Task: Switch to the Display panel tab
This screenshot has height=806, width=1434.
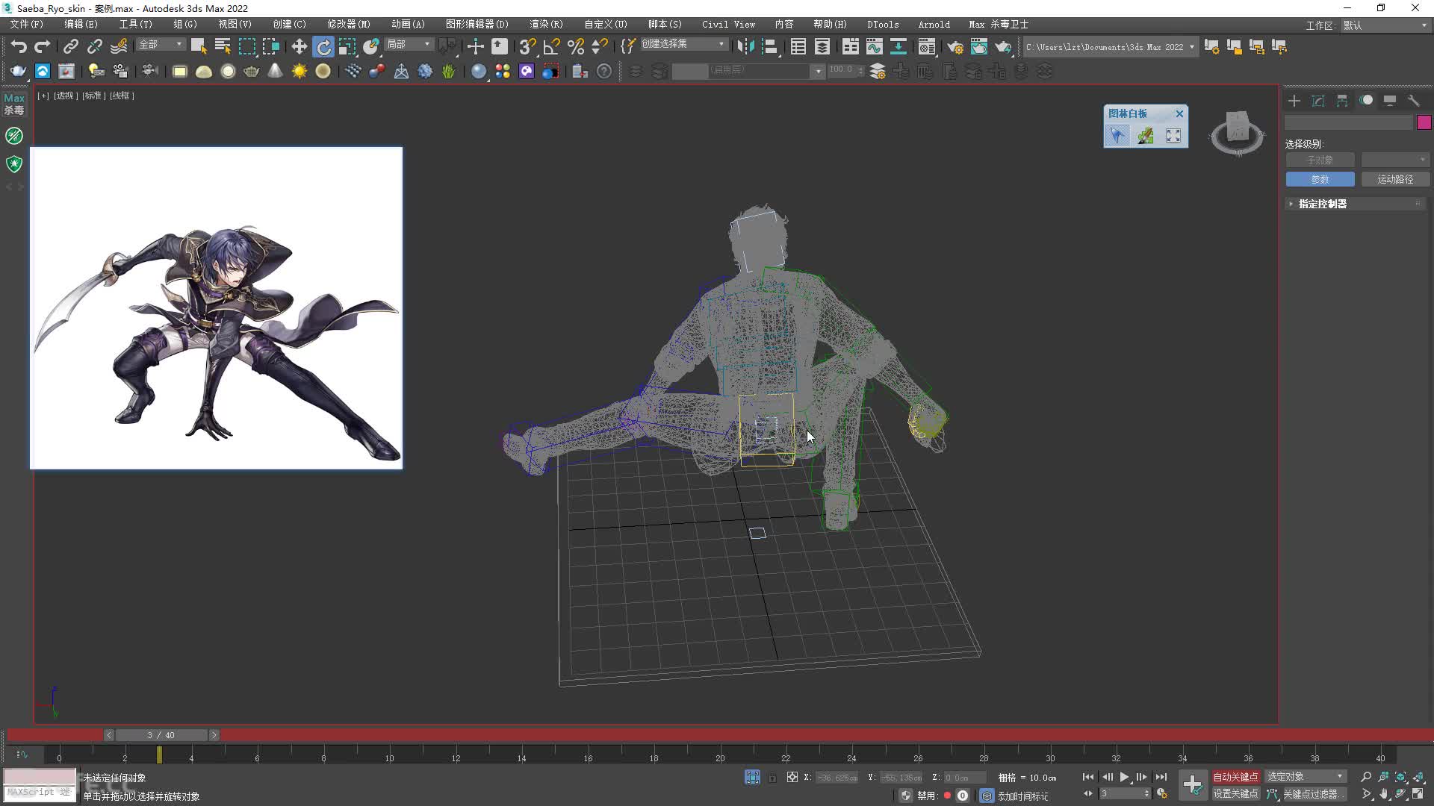Action: point(1390,101)
